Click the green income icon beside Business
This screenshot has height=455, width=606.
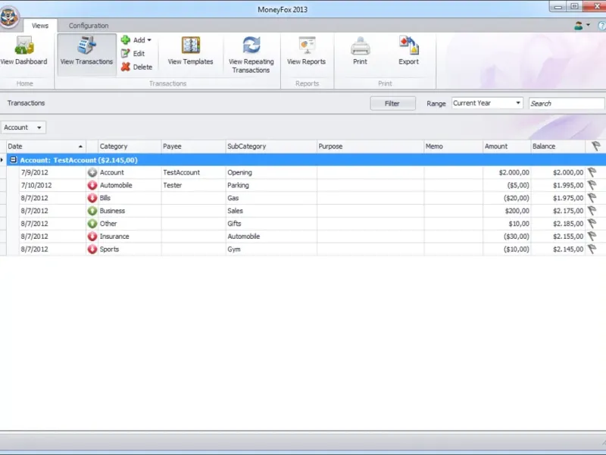(x=92, y=211)
